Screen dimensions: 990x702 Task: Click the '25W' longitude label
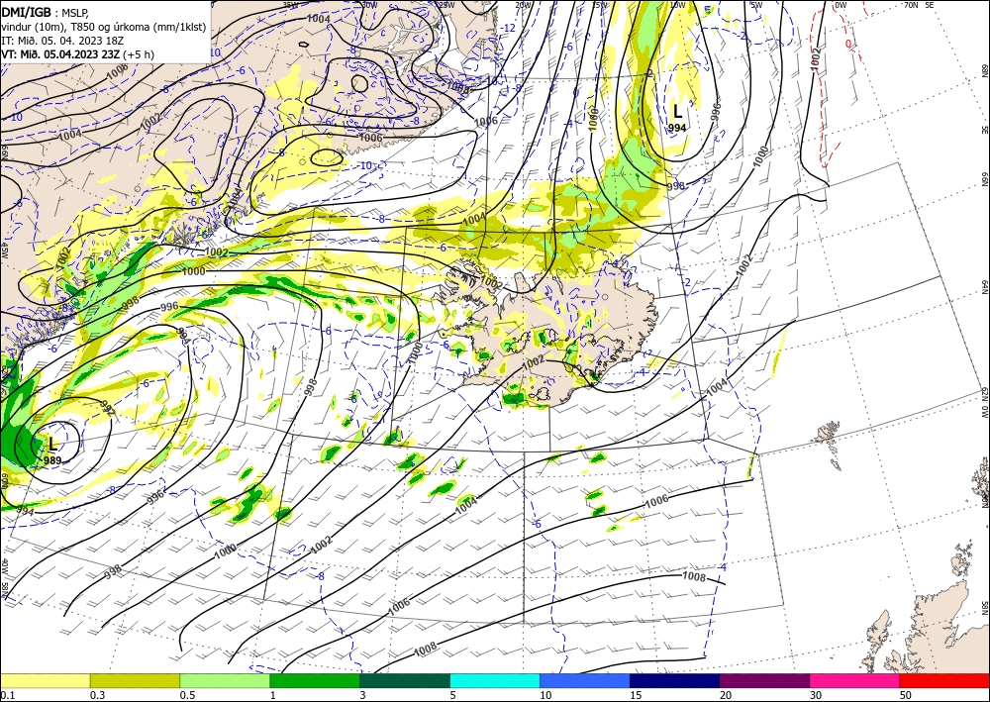pyautogui.click(x=445, y=5)
